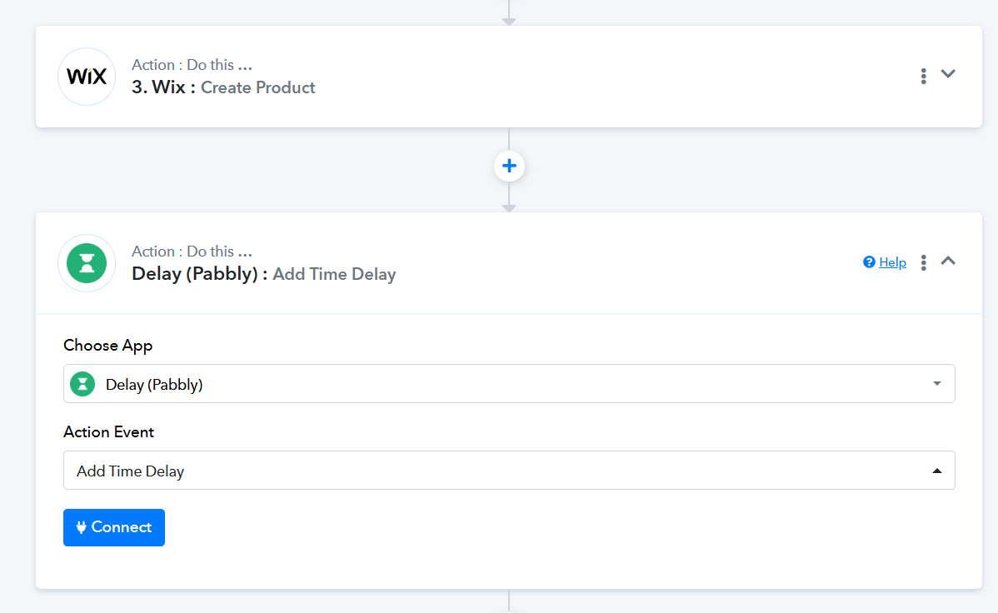Click the Action Event caret arrow
The width and height of the screenshot is (998, 613).
click(937, 471)
